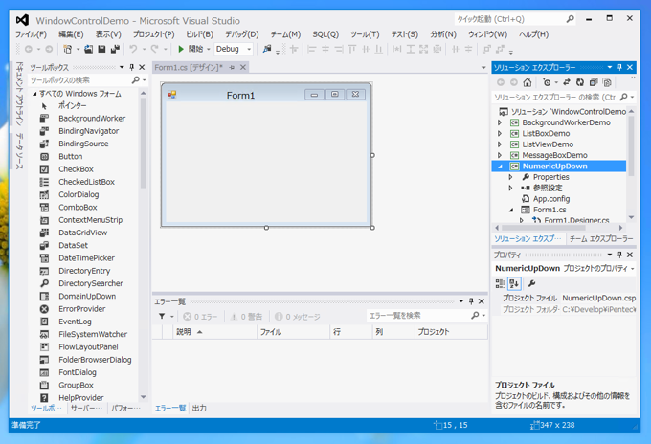Click the 準備完了 status bar text

click(x=26, y=425)
